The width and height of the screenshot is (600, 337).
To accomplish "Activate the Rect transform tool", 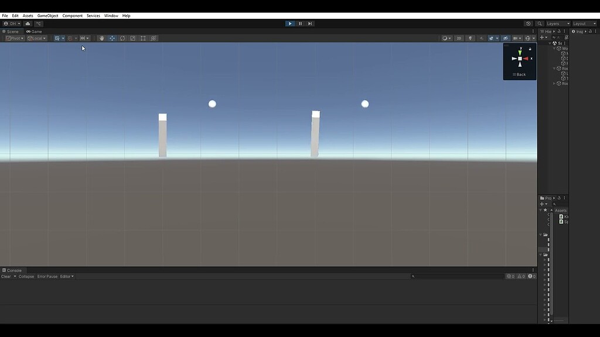I will tap(143, 38).
